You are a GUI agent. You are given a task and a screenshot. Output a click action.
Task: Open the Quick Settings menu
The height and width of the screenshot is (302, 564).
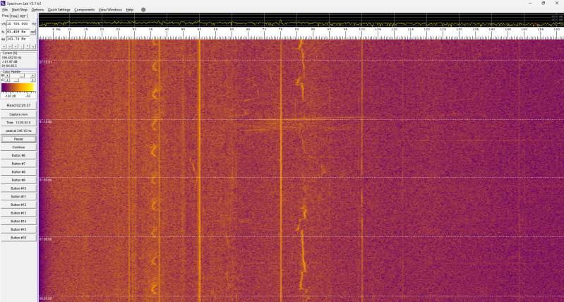coord(59,10)
